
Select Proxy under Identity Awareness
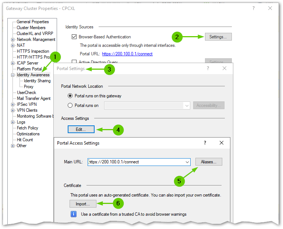click(28, 87)
